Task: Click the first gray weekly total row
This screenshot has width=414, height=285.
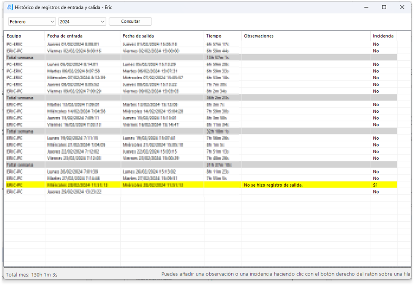Action: [201, 58]
